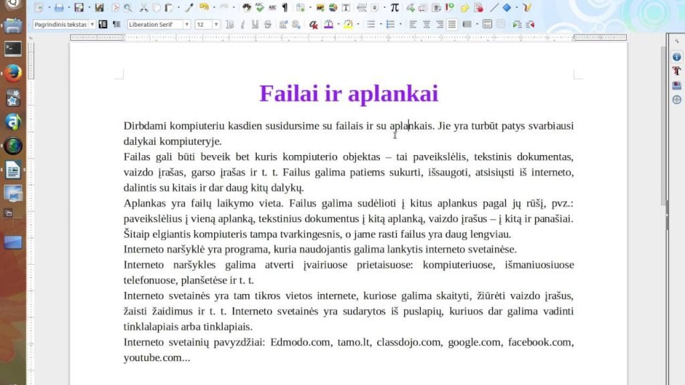
Task: Expand the Undo history dropdown arrow
Action: (214, 7)
